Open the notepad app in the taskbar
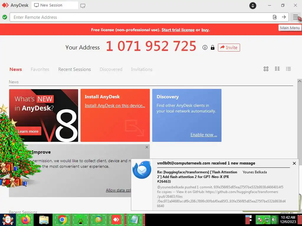The height and width of the screenshot is (226, 302). coord(134,220)
